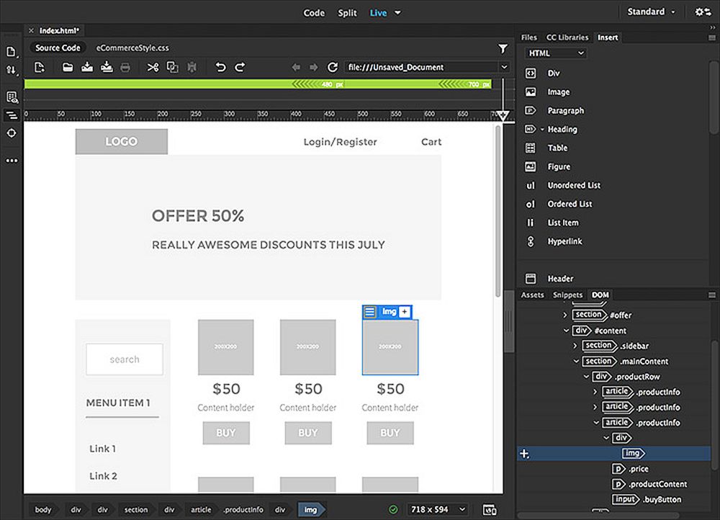Click the real-time preview device icon
Viewport: 720px width, 520px height.
point(490,510)
